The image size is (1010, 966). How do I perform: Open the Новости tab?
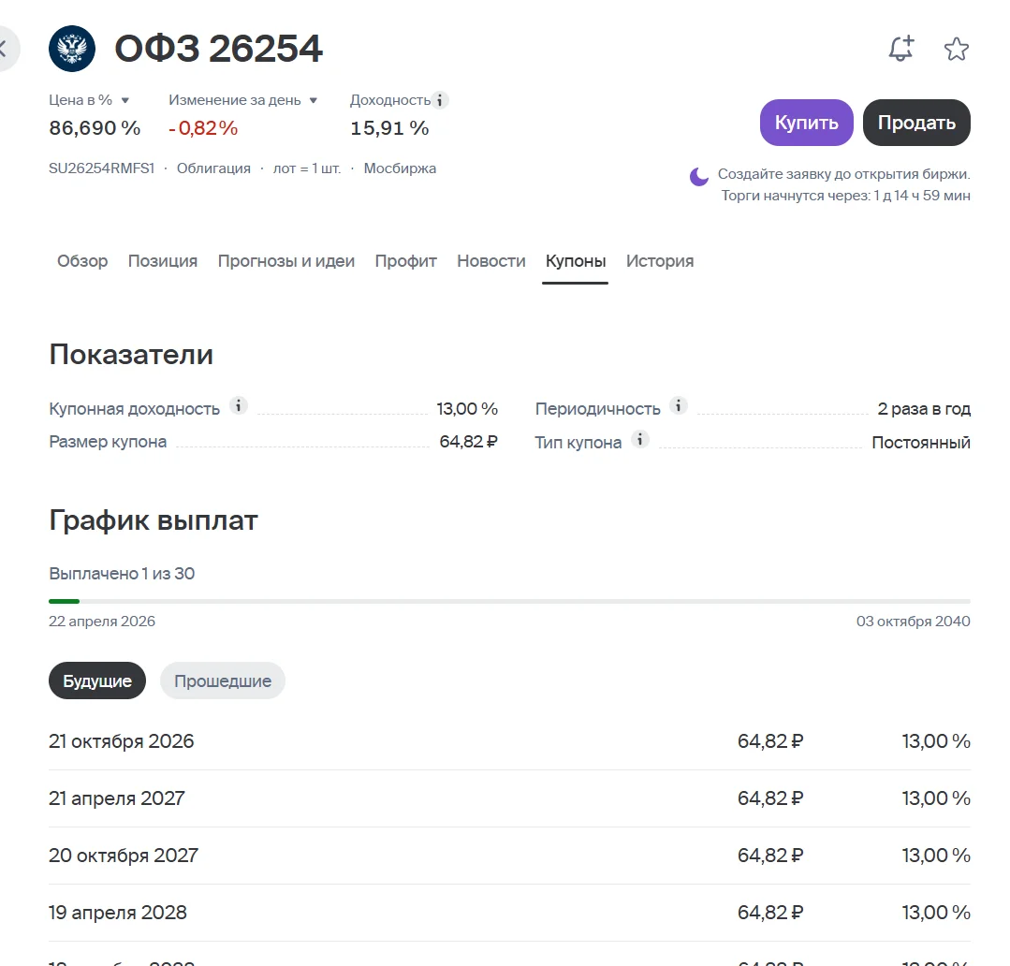[x=491, y=261]
